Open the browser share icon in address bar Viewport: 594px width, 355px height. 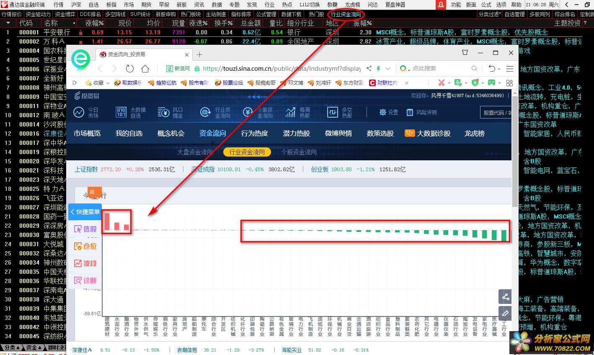[x=369, y=69]
